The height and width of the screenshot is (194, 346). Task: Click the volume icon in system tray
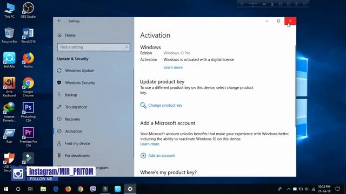(307, 189)
